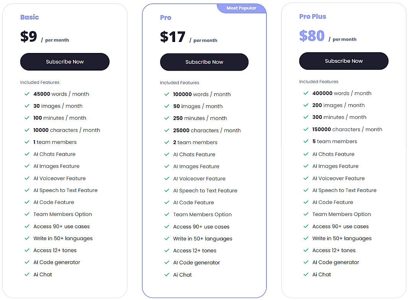Click the checkmark beside Basic's 45000 words feature
The height and width of the screenshot is (300, 409).
27,94
